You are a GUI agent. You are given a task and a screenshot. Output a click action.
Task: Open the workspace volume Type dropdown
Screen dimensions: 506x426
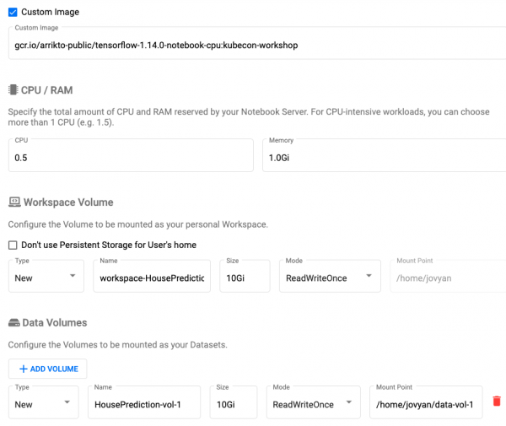[46, 278]
